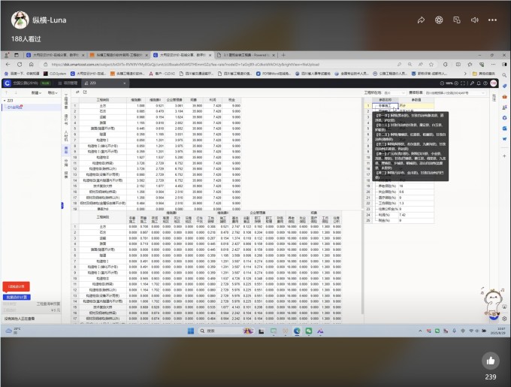Click the blue batch calculate button
This screenshot has width=511, height=387.
(x=17, y=297)
